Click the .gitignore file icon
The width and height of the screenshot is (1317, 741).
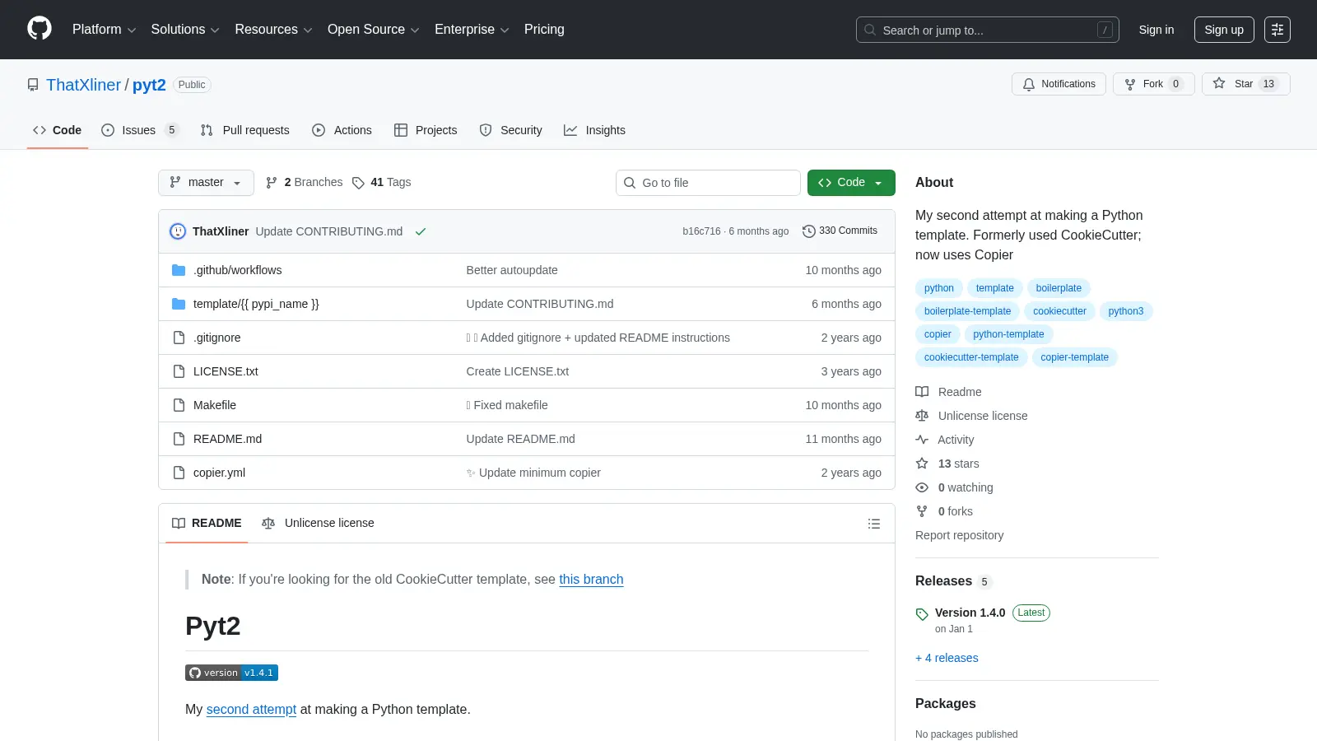(x=179, y=338)
